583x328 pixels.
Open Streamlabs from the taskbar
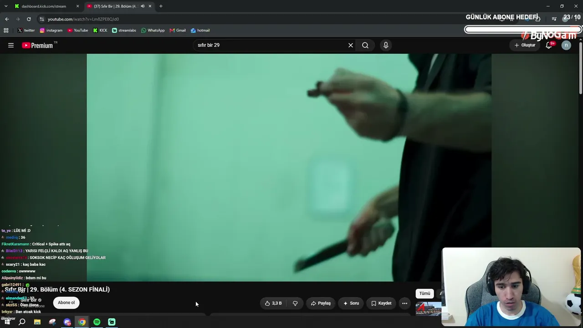click(x=112, y=322)
